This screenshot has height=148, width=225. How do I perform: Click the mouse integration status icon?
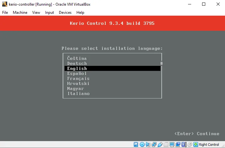(x=190, y=145)
